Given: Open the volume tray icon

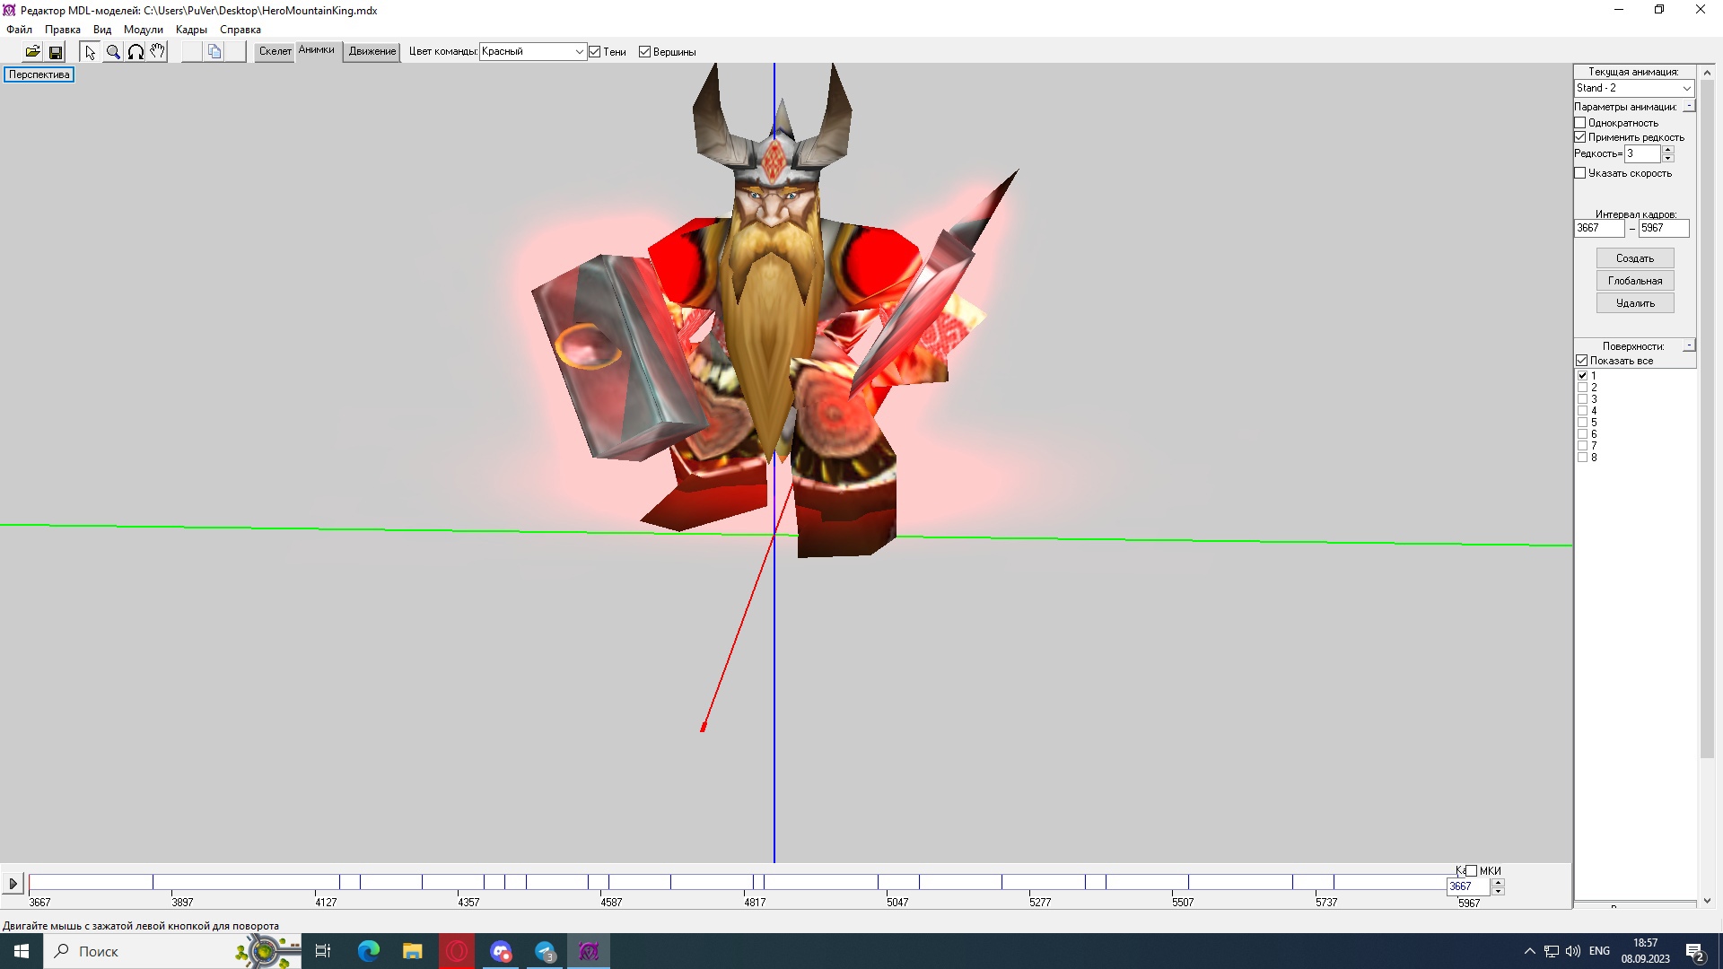Looking at the screenshot, I should [1572, 951].
